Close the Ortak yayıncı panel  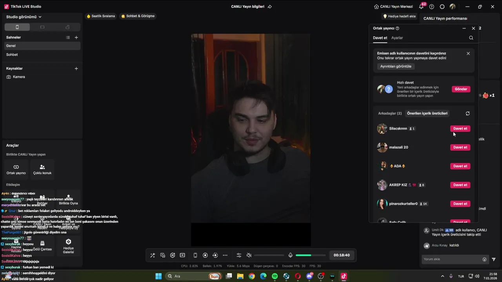click(473, 28)
